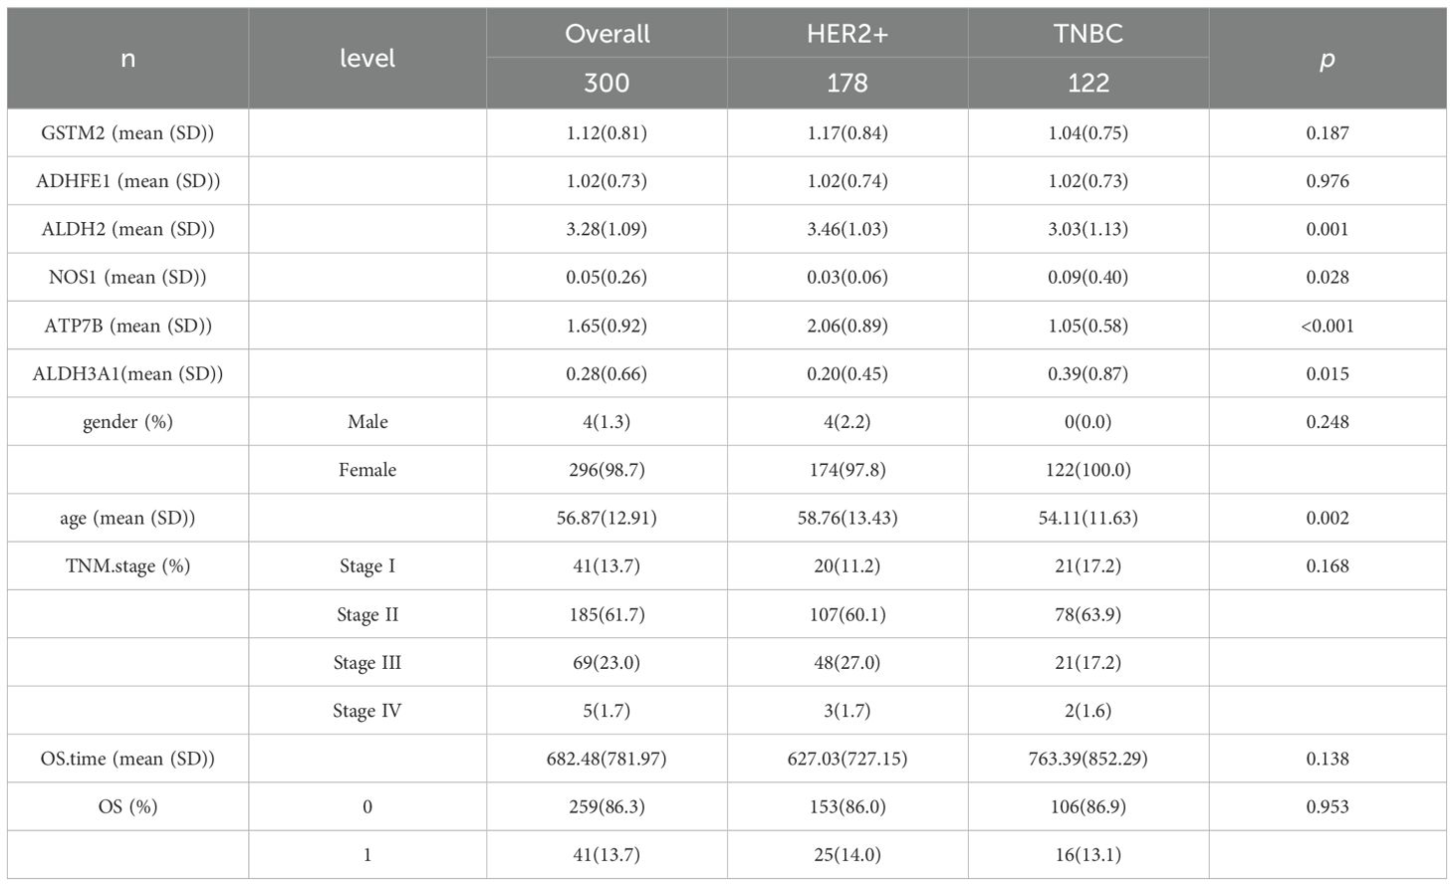Click the "Female" level cell
Image resolution: width=1454 pixels, height=886 pixels.
pos(367,470)
